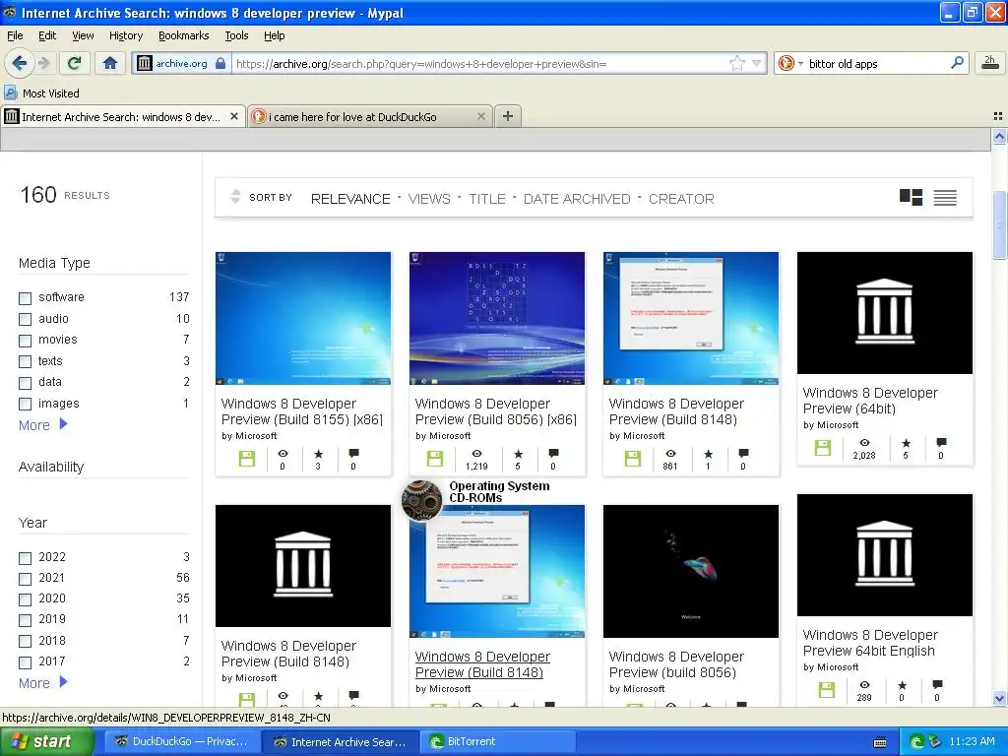This screenshot has width=1008, height=756.
Task: Click software icon under Build 8155 [x86]
Action: point(247,459)
